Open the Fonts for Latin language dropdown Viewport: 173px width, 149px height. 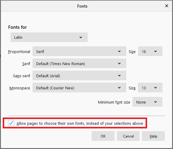[x=49, y=37]
